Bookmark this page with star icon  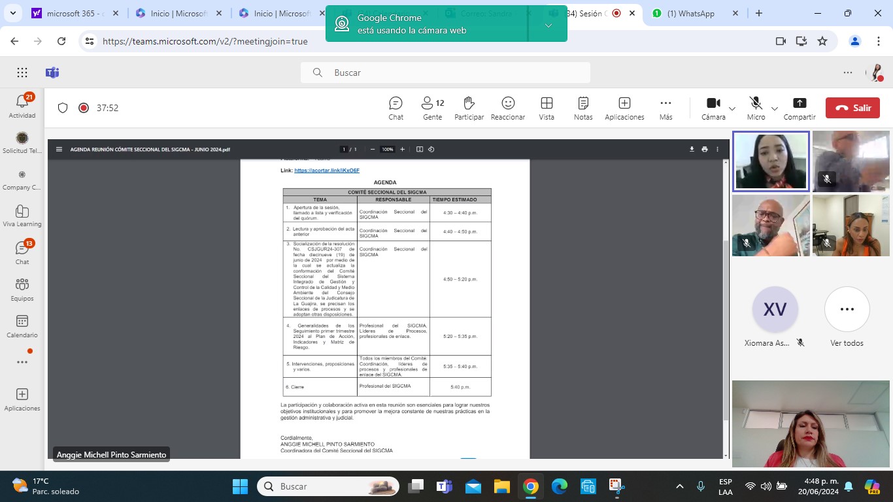[x=822, y=41]
